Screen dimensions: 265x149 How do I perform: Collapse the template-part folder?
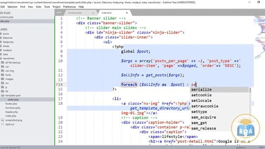[x=13, y=96]
